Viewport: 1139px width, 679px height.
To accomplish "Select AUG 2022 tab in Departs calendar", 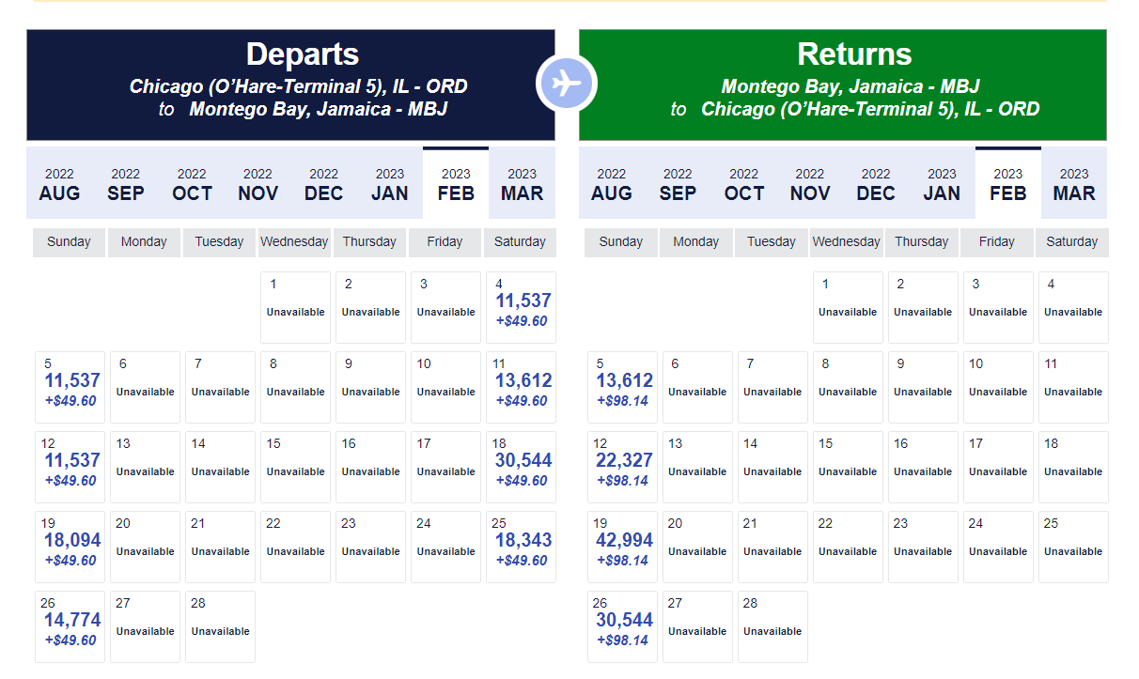I will click(x=59, y=184).
